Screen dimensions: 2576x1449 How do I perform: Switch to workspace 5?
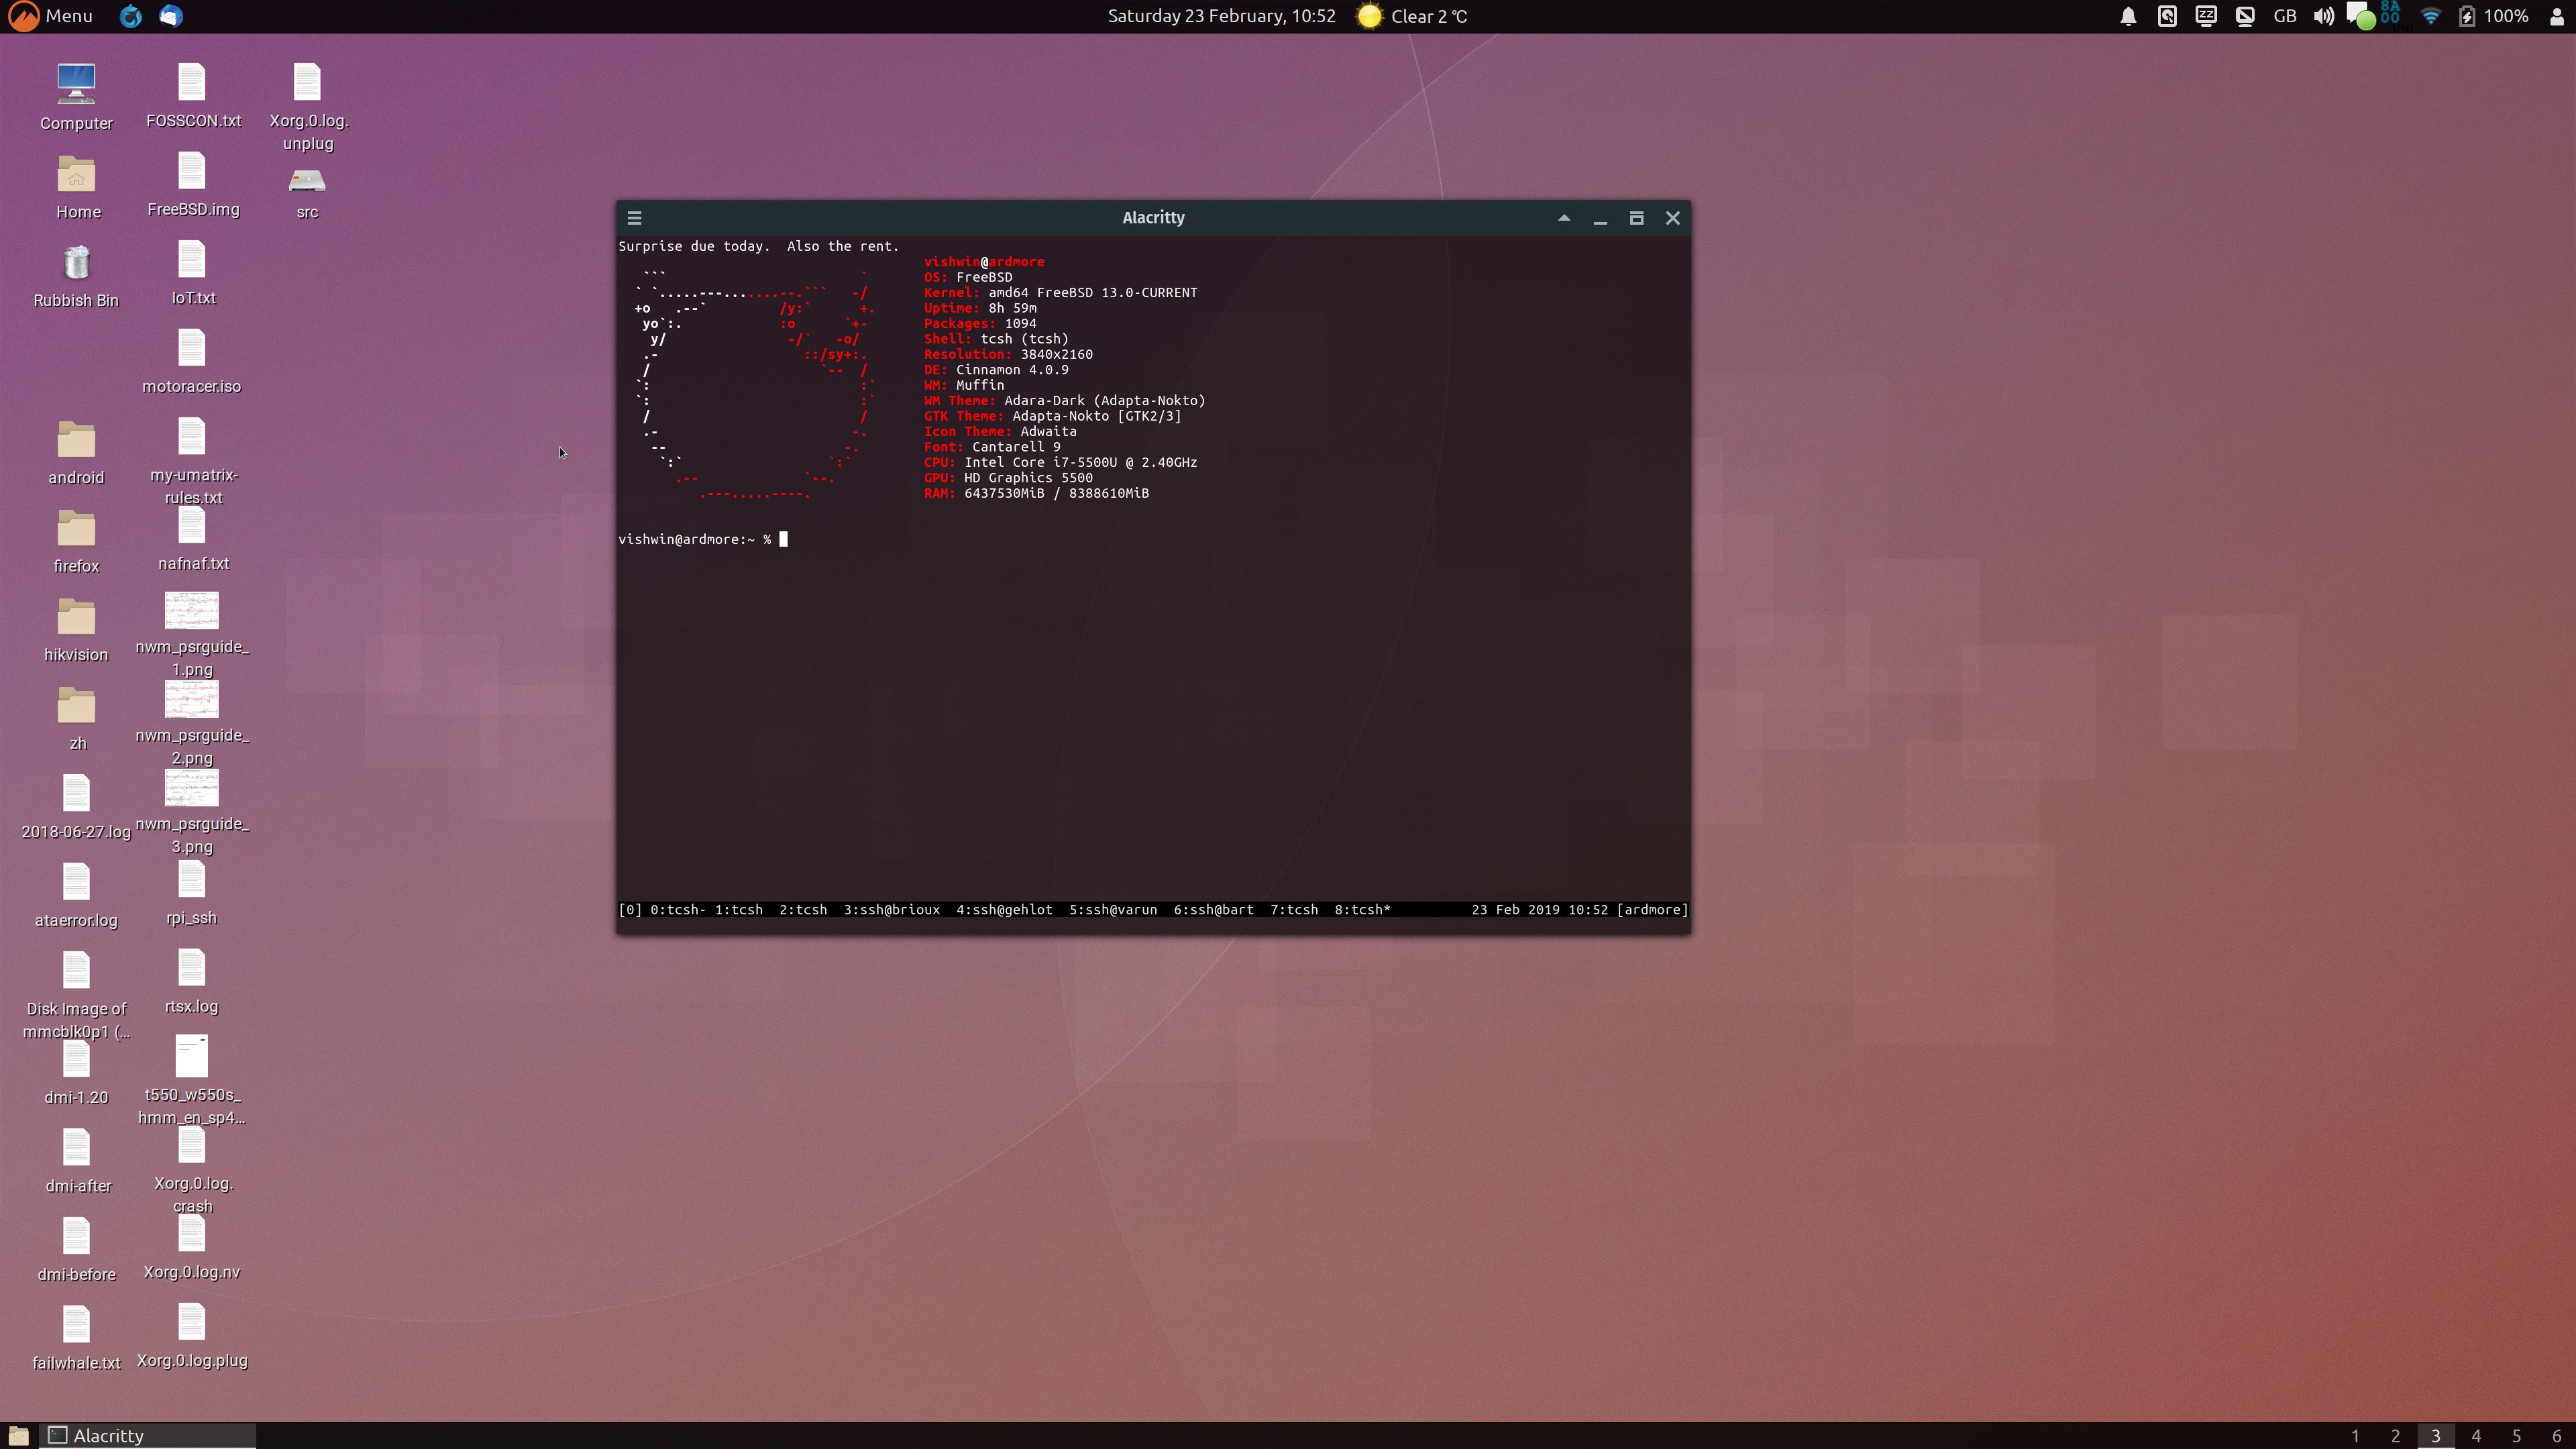2516,1436
